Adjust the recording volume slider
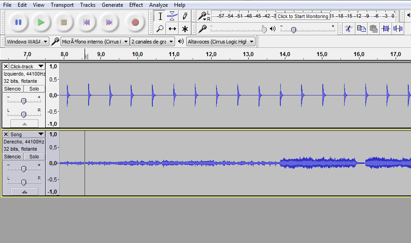Viewport: 411px width, 243px height. coord(264,30)
